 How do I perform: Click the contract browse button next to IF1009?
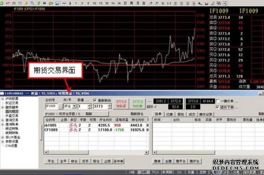point(61,107)
